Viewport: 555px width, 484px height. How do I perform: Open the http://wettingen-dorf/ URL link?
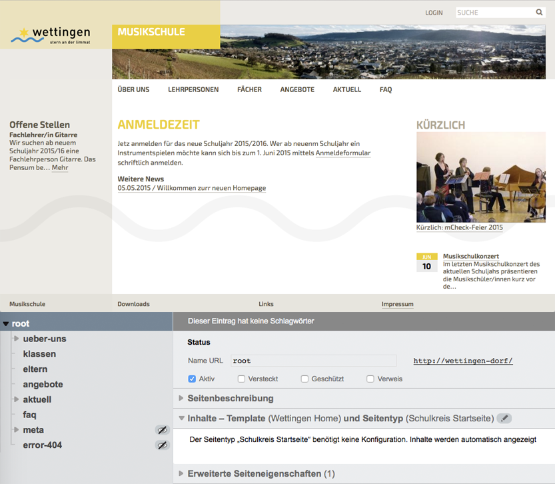[463, 361]
